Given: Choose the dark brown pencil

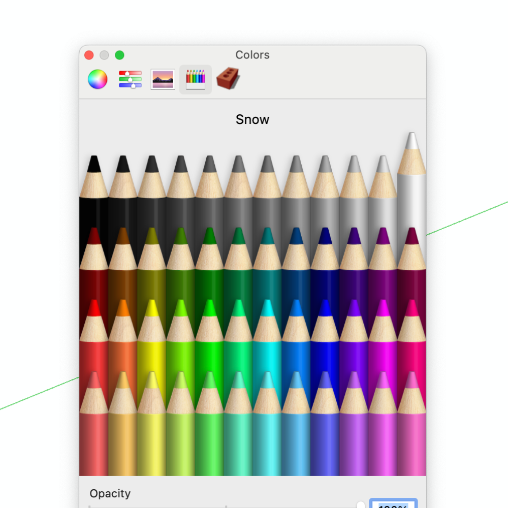Looking at the screenshot, I should [123, 263].
